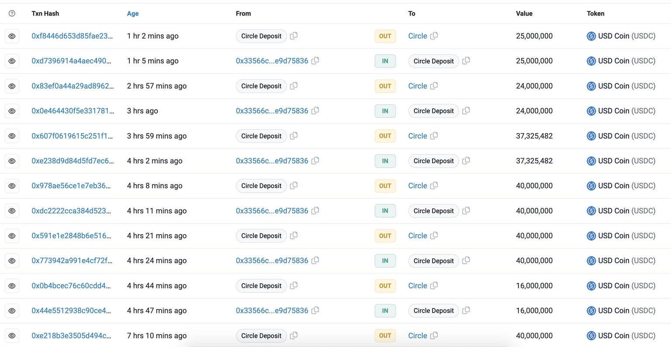
Task: Copy Circle address in the 4 hrs 44 mins row
Action: [x=434, y=285]
